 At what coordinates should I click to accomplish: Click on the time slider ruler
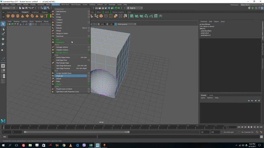(x=114, y=127)
